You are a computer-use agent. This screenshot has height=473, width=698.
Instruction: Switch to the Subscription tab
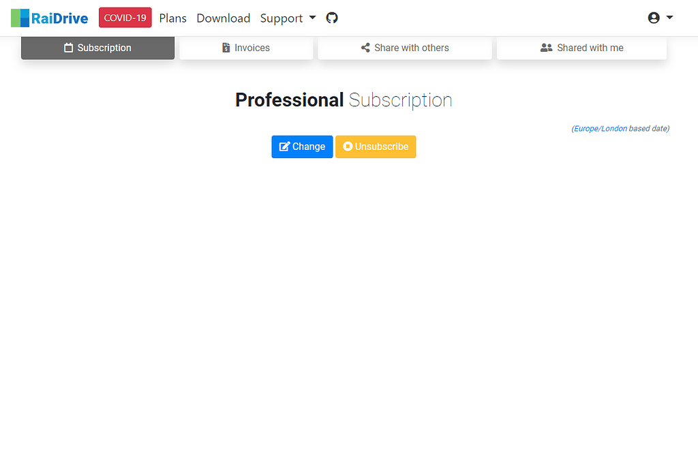pos(97,48)
